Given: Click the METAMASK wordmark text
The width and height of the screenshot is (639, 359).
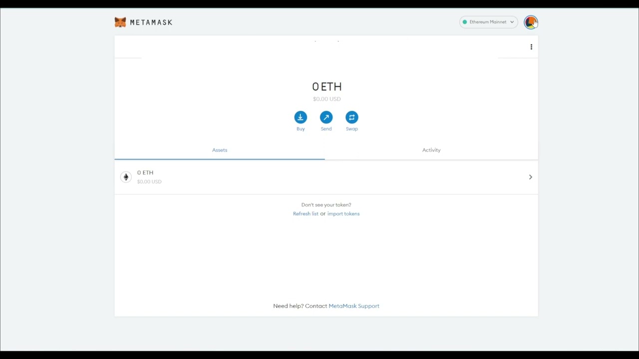Looking at the screenshot, I should pos(151,22).
